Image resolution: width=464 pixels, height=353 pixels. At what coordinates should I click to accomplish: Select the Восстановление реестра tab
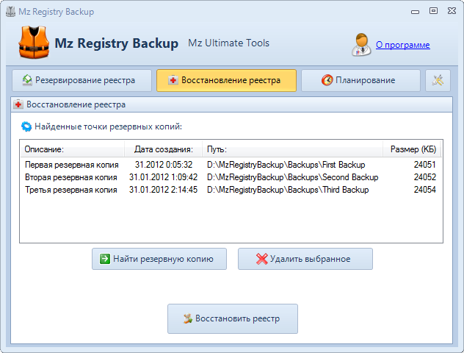(x=226, y=80)
